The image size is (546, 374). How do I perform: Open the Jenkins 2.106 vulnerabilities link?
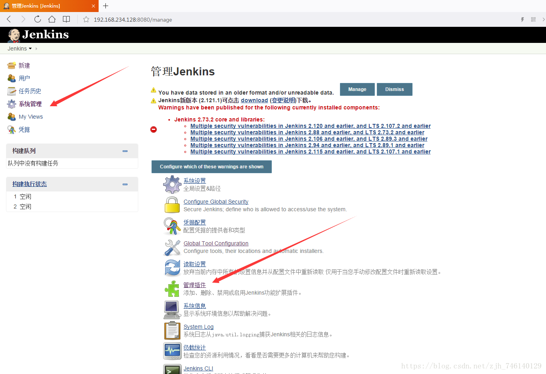(309, 139)
